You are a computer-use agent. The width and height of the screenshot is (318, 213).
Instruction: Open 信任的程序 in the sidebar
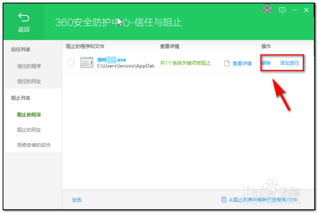coord(29,66)
